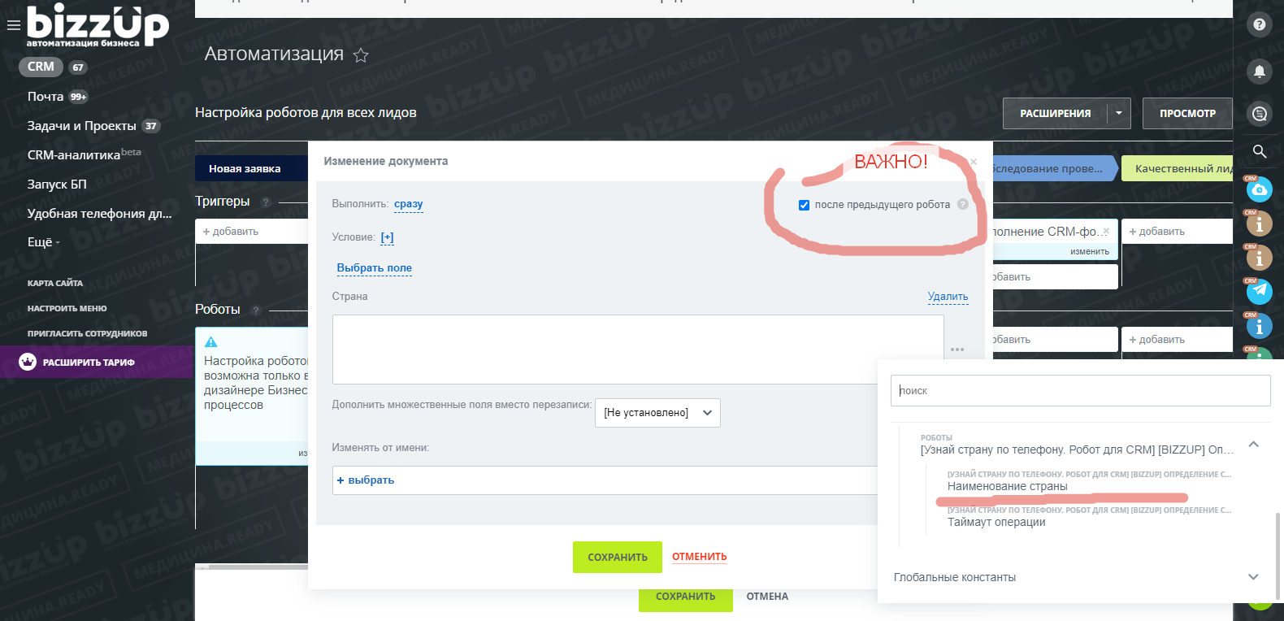
Task: Open the chat feed icon in right sidebar
Action: (x=1259, y=114)
